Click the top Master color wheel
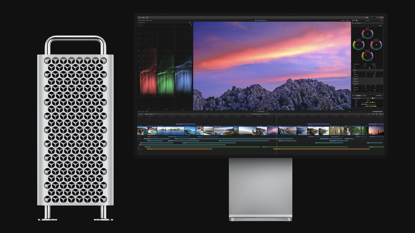The width and height of the screenshot is (415, 233). 368,33
